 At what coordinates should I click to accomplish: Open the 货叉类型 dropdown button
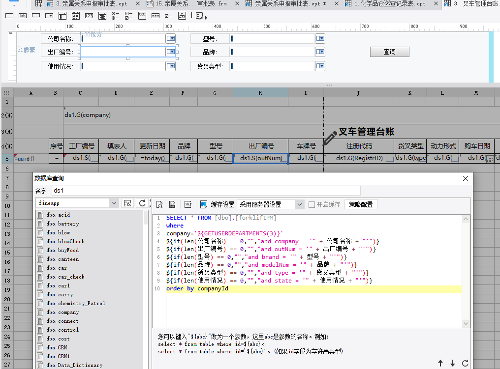click(x=320, y=66)
